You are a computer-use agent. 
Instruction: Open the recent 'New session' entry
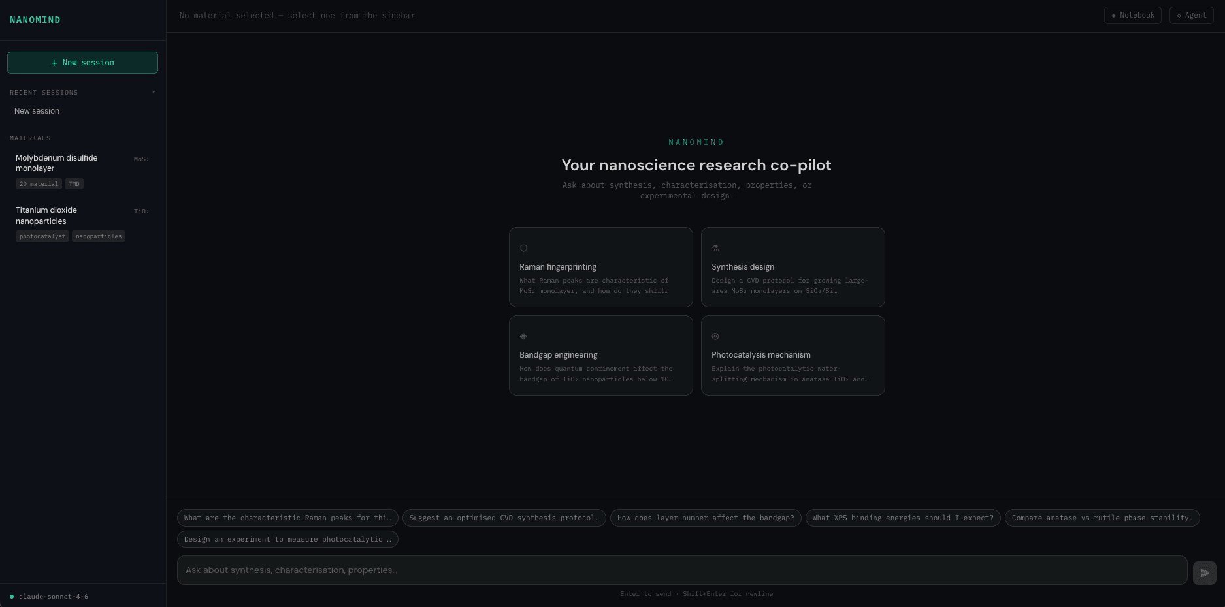click(37, 111)
